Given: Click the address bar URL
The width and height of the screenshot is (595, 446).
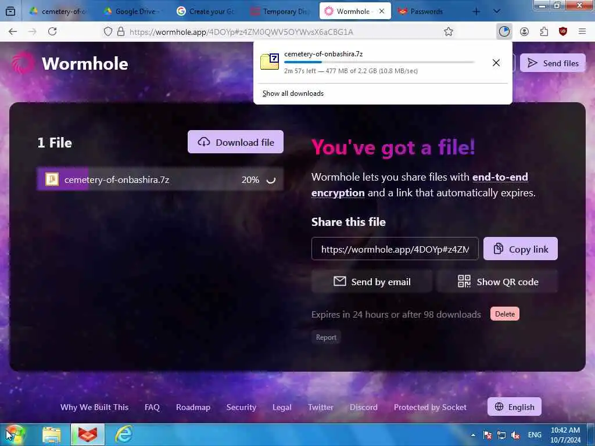Looking at the screenshot, I should [241, 32].
